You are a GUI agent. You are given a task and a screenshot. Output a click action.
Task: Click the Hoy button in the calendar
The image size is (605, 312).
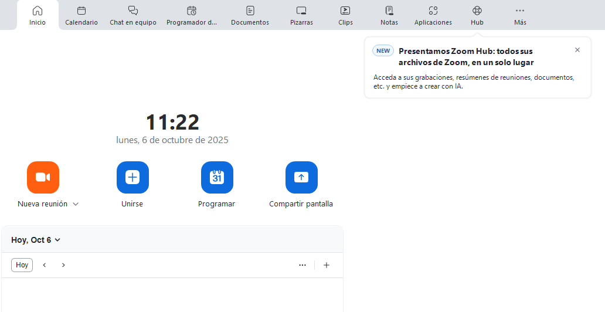22,265
